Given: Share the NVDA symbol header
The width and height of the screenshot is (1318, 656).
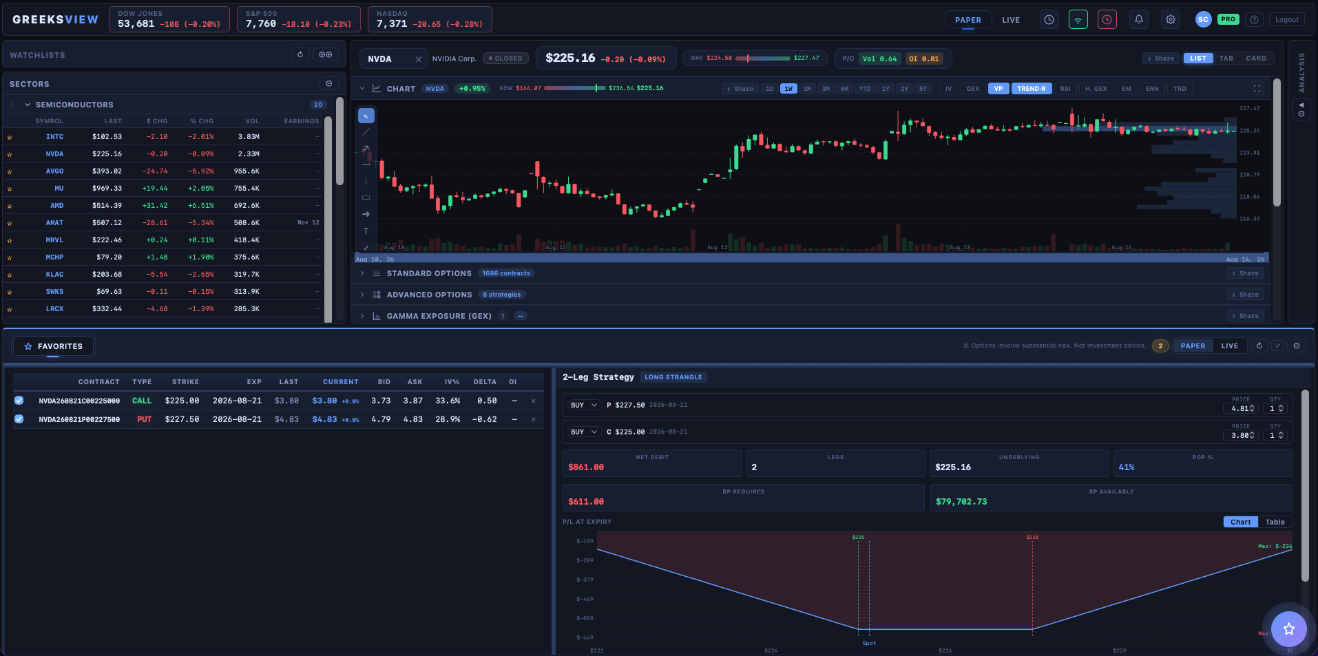Looking at the screenshot, I should (x=1161, y=59).
